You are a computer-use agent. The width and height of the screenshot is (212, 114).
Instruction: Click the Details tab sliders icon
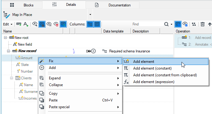tap(54, 5)
